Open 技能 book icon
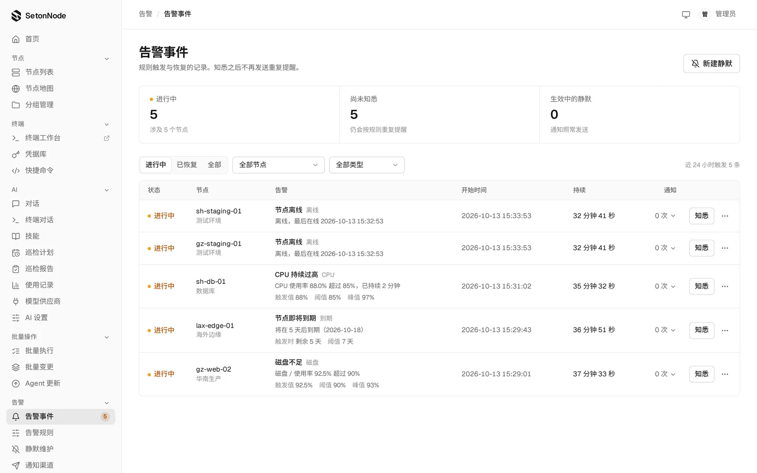Screen dimensions: 757x473 point(16,236)
